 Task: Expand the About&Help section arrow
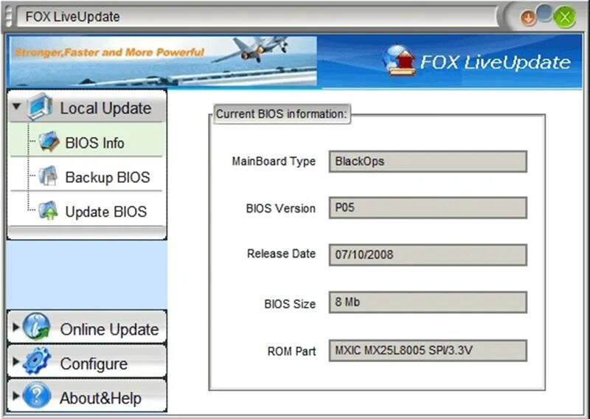pyautogui.click(x=15, y=395)
